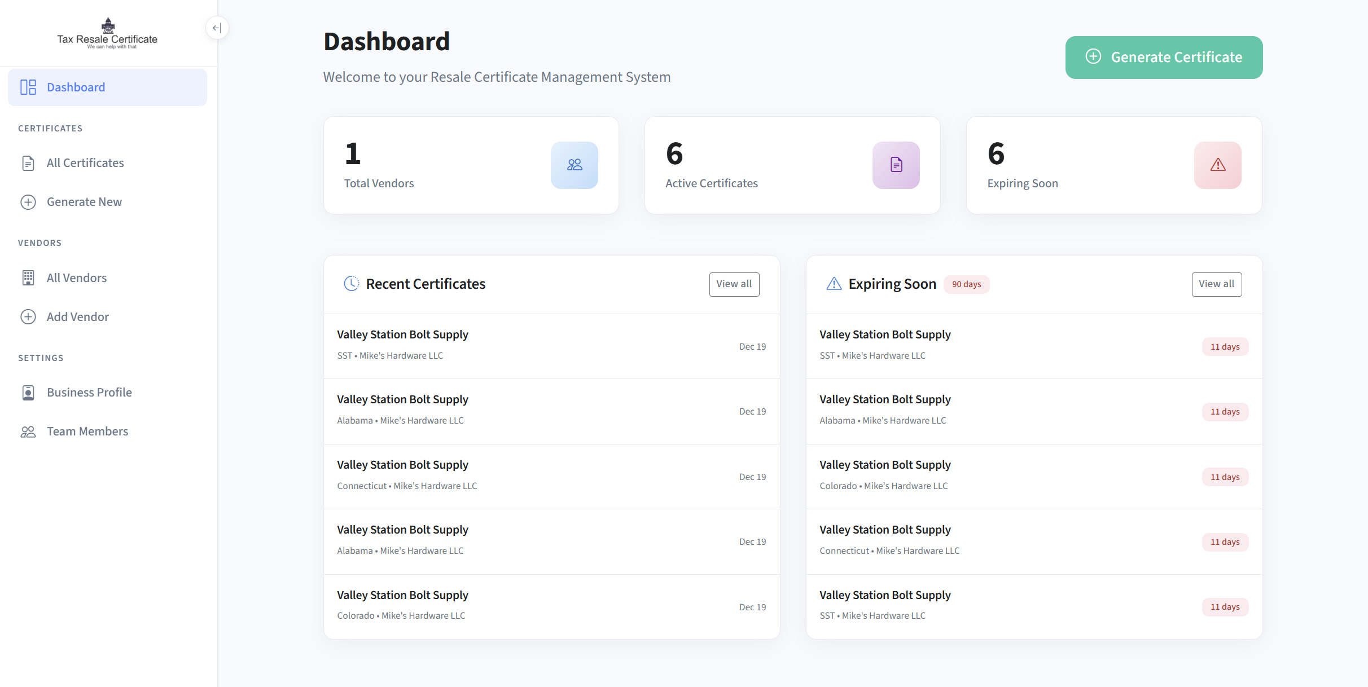The width and height of the screenshot is (1368, 687).
Task: Select the Dashboard icon in the sidebar
Action: click(x=28, y=87)
